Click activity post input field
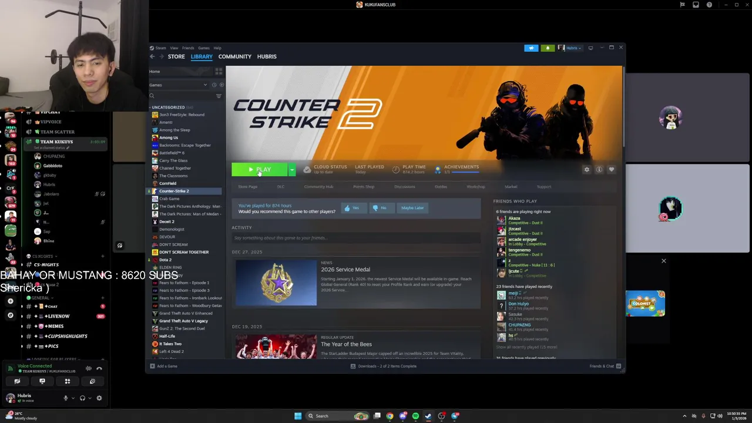This screenshot has height=423, width=752. click(356, 238)
